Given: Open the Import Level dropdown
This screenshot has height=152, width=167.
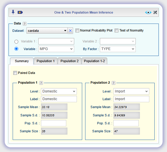Looking at the screenshot, I should 131,91.
